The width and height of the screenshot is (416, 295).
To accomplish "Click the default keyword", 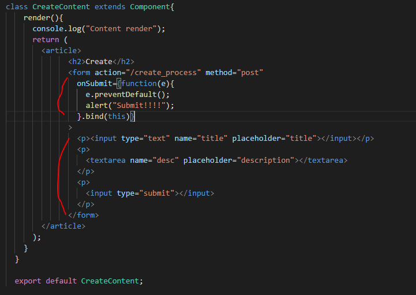I will [x=61, y=281].
